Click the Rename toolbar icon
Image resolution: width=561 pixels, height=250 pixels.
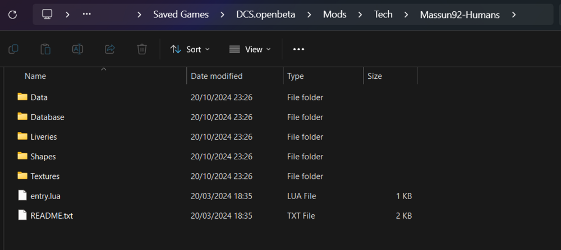point(77,49)
